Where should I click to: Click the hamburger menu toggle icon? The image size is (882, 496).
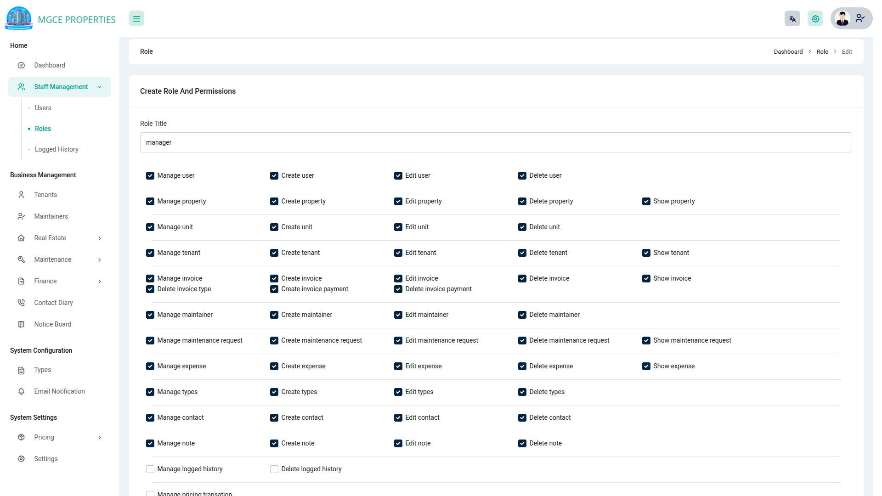(x=136, y=19)
